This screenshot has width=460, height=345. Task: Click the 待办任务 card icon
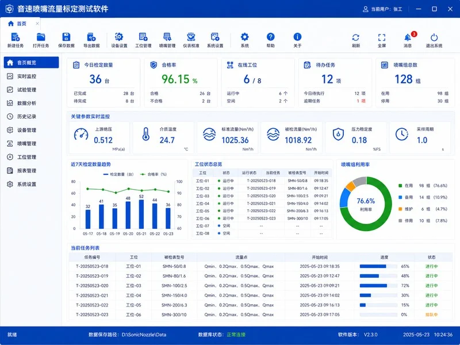point(307,65)
